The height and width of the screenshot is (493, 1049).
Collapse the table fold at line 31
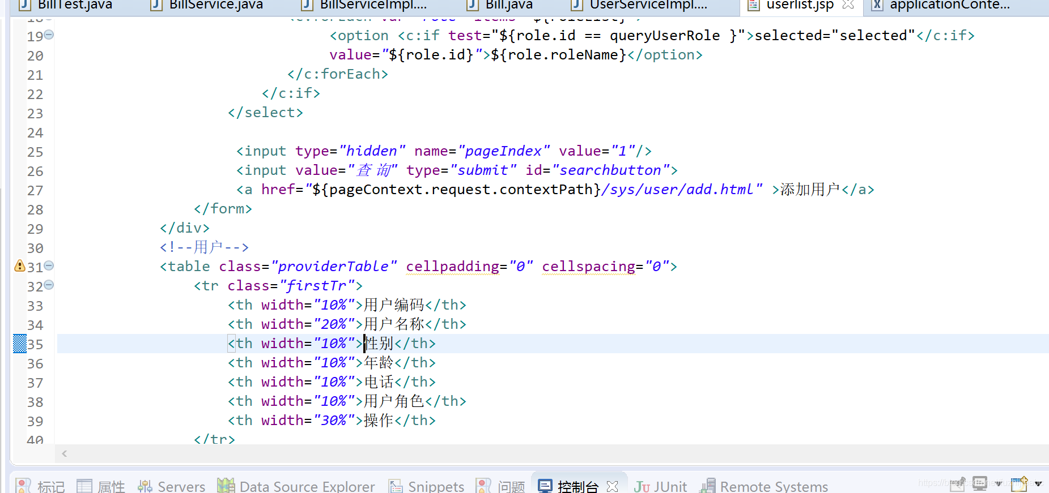49,265
